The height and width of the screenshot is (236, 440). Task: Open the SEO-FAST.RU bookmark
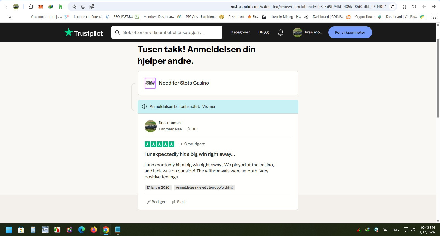click(x=126, y=17)
